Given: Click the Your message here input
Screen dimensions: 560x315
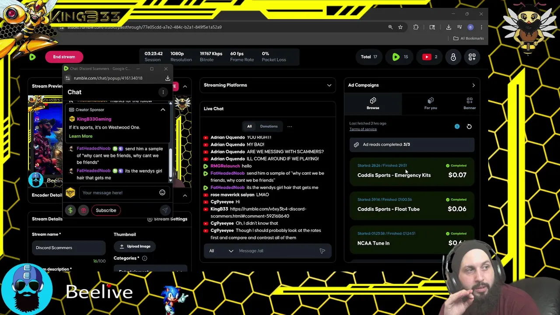Looking at the screenshot, I should pyautogui.click(x=119, y=192).
